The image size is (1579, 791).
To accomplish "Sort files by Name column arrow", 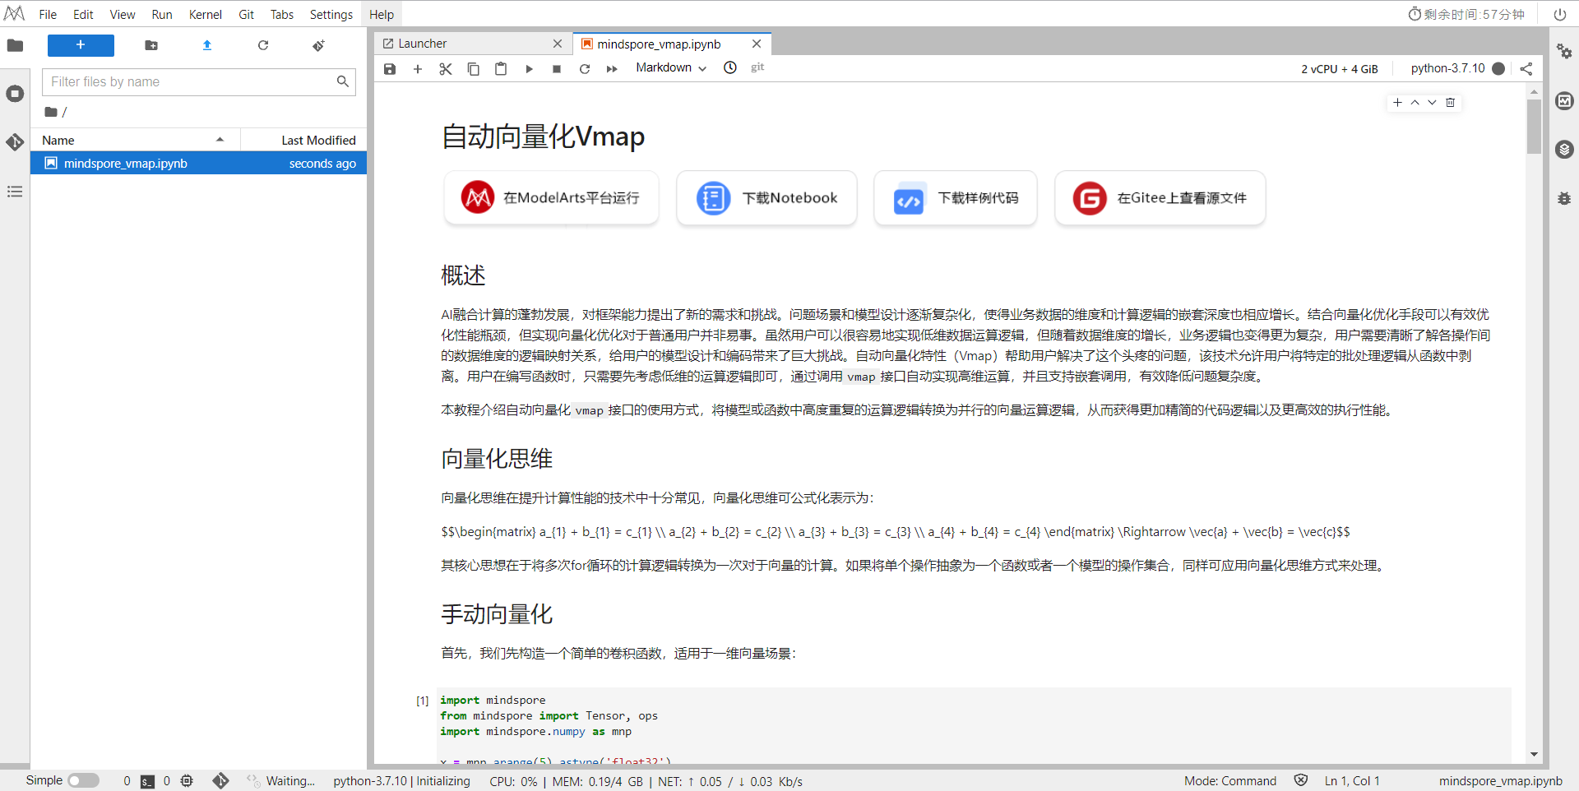I will click(x=220, y=139).
